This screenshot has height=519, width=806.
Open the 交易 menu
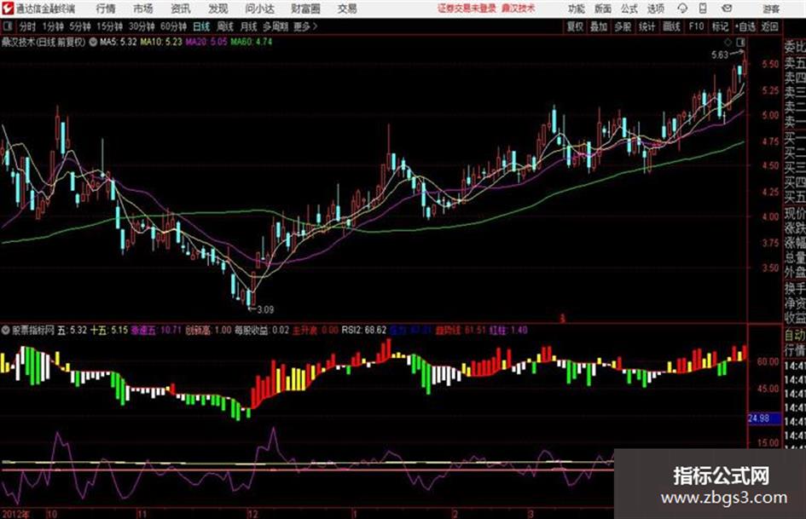tap(347, 9)
